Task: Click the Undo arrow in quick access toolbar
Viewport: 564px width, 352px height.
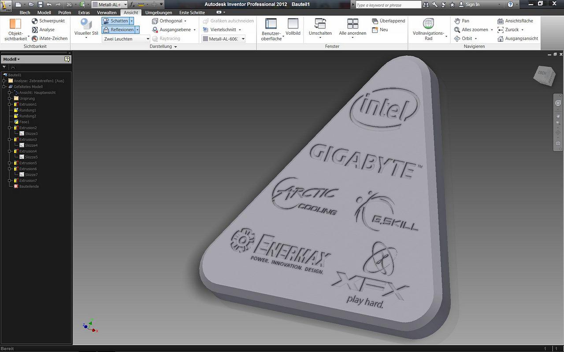Action: (x=49, y=4)
